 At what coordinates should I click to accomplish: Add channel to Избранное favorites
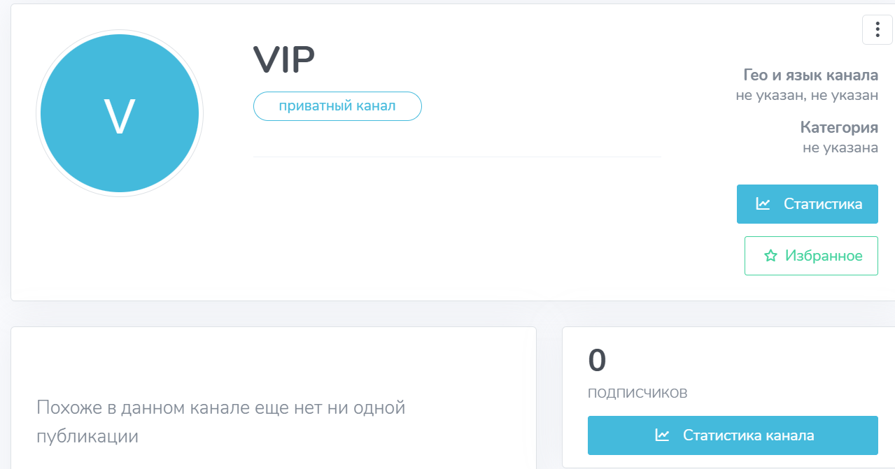point(823,256)
